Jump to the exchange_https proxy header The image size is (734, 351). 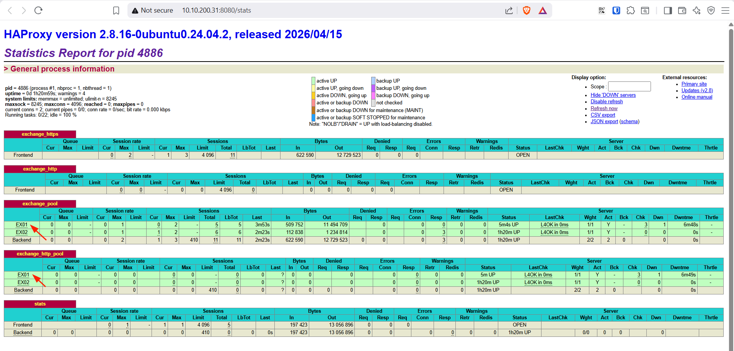pos(40,134)
